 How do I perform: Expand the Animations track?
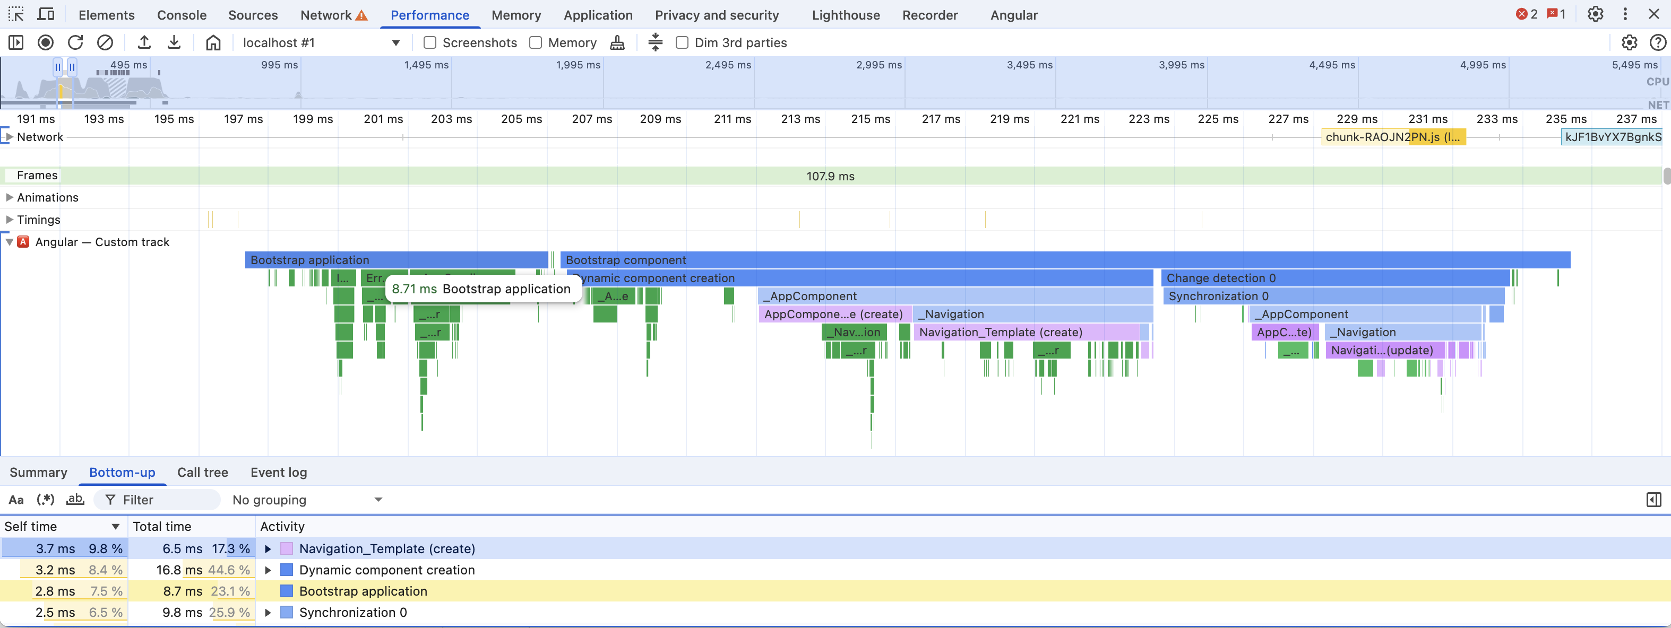[x=10, y=197]
